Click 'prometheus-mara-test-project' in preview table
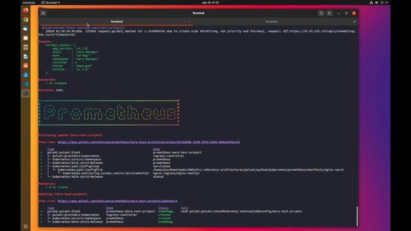Viewport: 411px width, 231px height. click(x=177, y=153)
